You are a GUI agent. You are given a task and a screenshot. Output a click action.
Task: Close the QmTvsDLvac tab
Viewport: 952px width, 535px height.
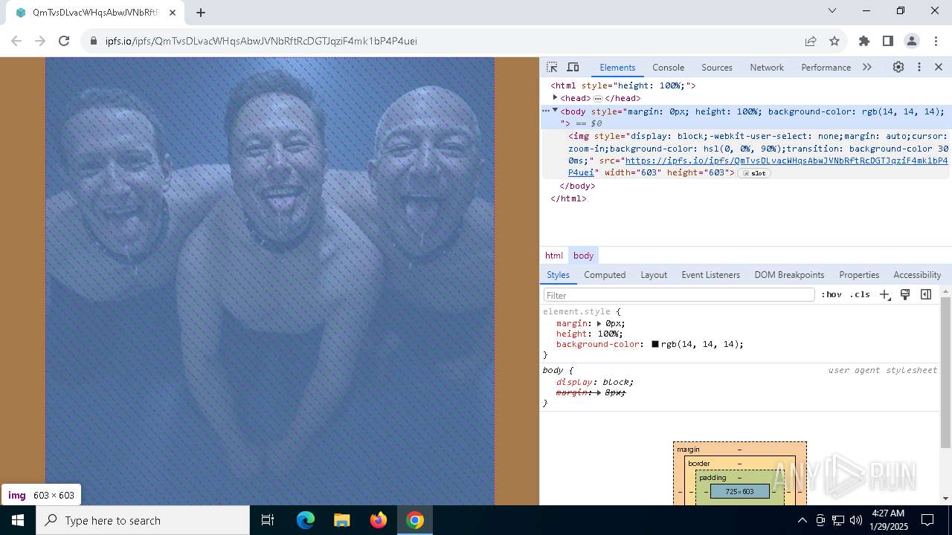[x=173, y=13]
